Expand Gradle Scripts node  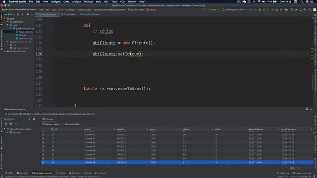[5, 51]
